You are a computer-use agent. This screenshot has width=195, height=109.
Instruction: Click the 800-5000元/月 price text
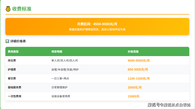138,70
